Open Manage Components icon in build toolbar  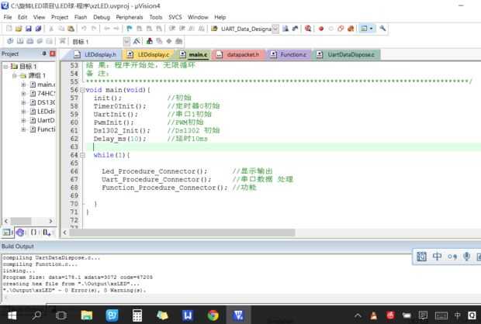(x=150, y=41)
